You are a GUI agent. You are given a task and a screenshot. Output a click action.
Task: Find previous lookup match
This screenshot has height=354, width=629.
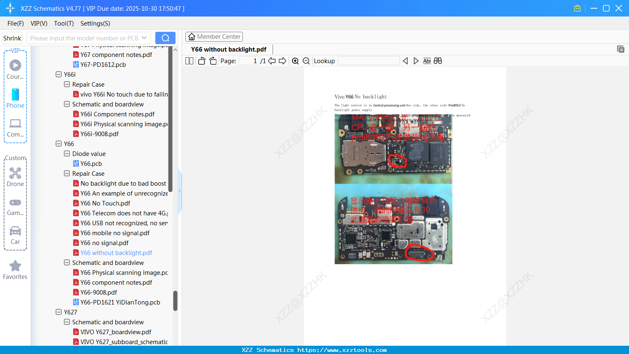pos(405,61)
